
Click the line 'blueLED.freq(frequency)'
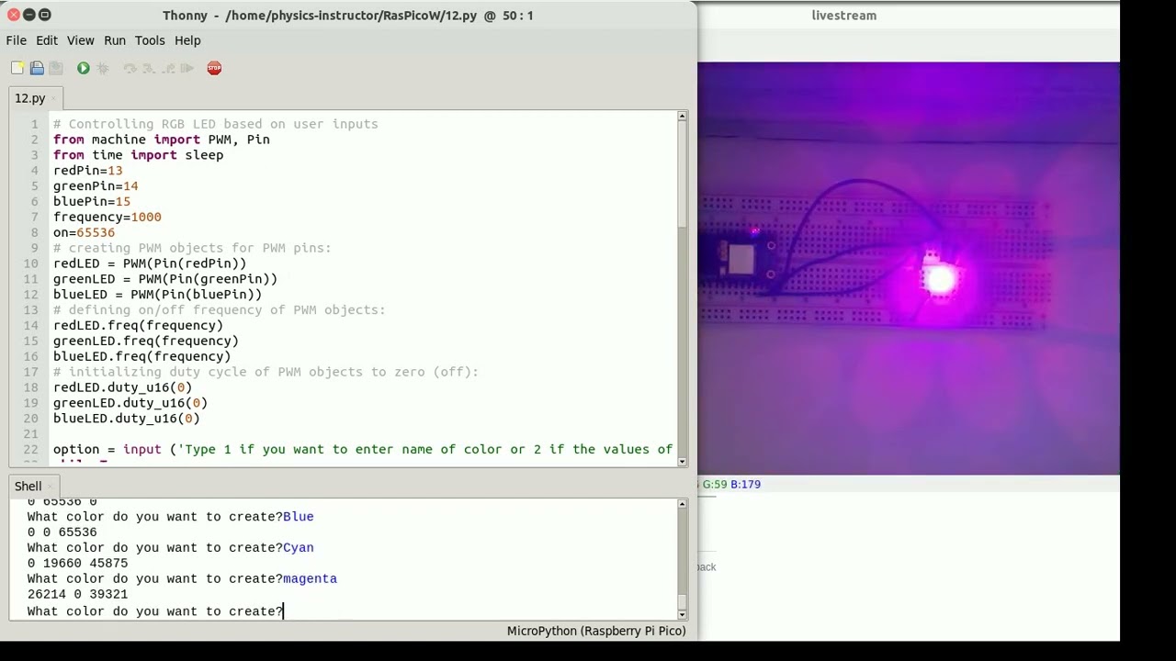pos(141,357)
